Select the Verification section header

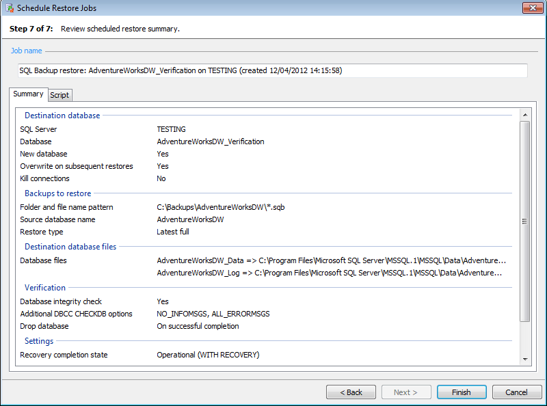coord(44,287)
